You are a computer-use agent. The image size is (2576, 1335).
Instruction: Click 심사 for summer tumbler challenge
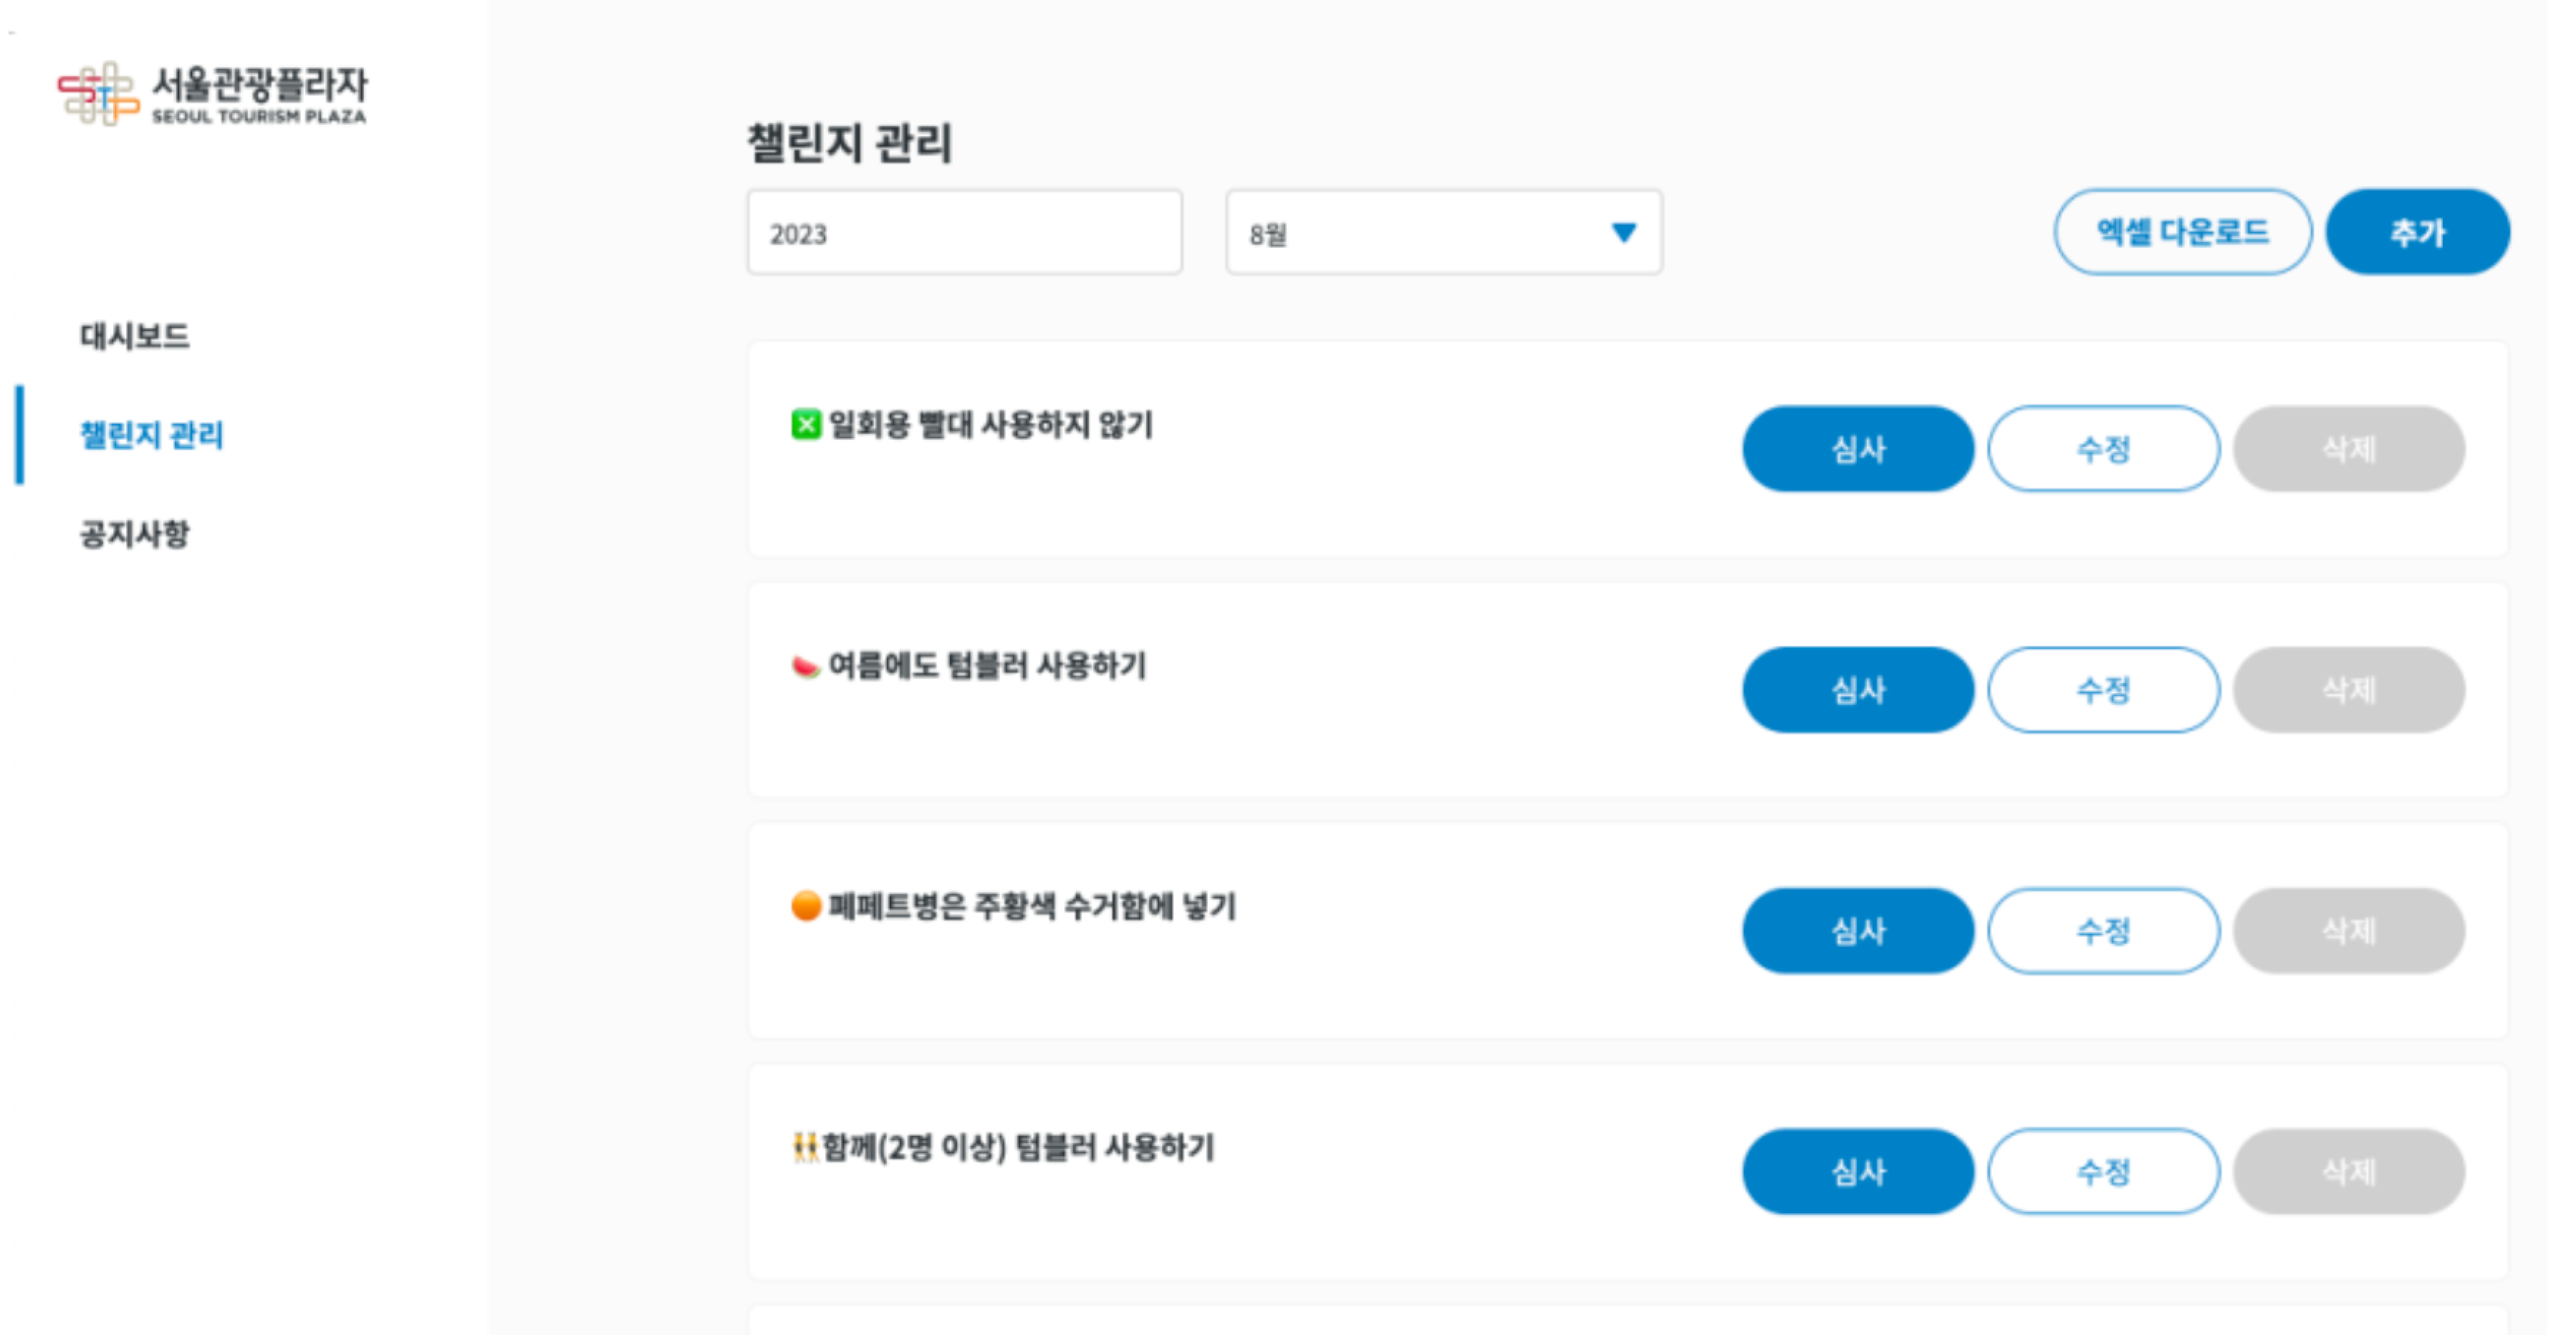point(1858,690)
